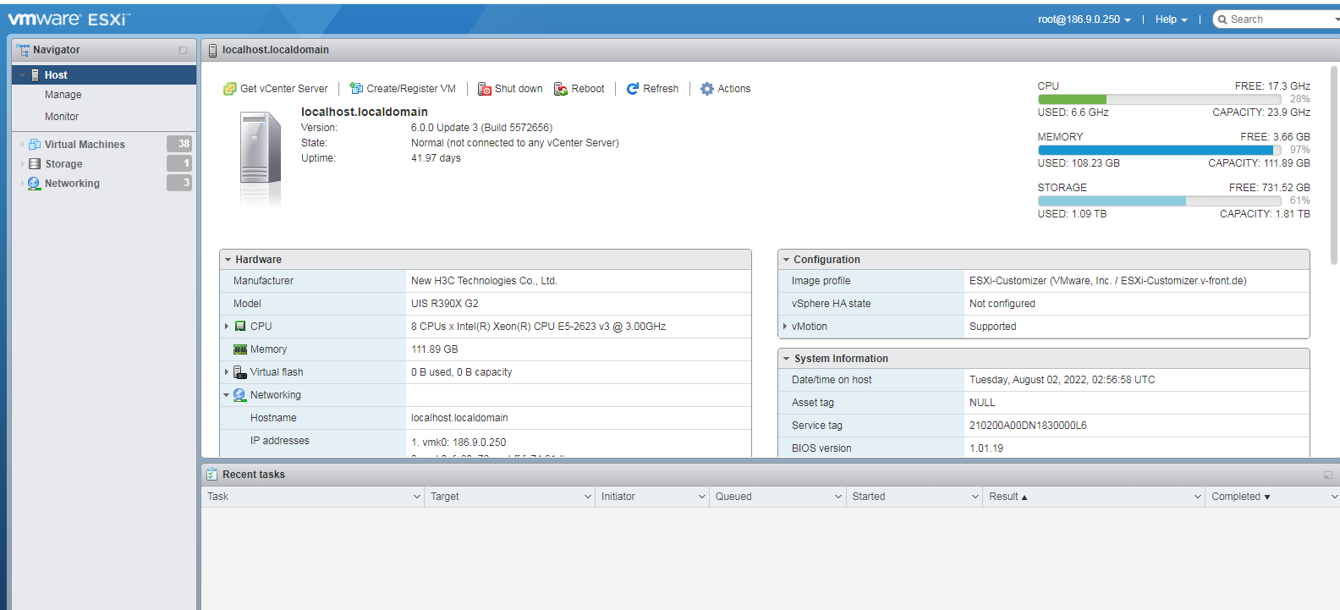Screen dimensions: 1340x610
Task: Click the VMware ESXi logo
Action: [x=69, y=19]
